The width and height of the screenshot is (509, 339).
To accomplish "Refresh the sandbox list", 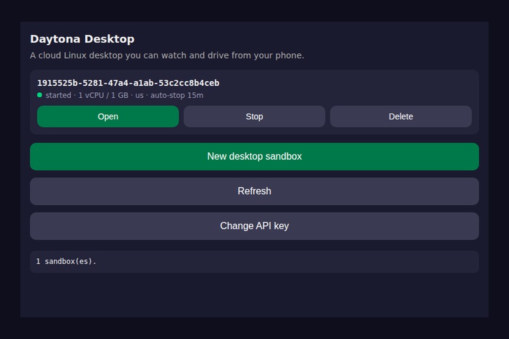I will pyautogui.click(x=254, y=191).
